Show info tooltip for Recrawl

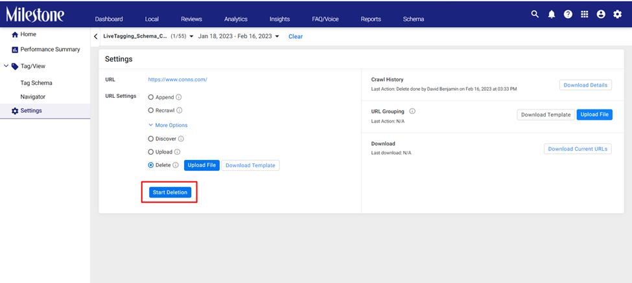click(180, 110)
